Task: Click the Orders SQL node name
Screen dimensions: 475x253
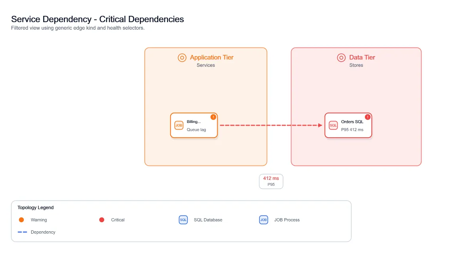Action: (352, 122)
